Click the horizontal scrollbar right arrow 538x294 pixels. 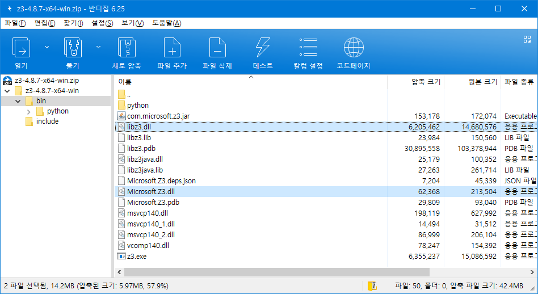click(x=532, y=272)
